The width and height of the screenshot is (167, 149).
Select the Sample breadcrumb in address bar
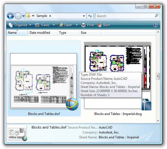(42, 16)
